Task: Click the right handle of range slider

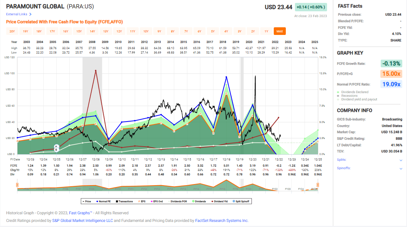Action: tap(318, 185)
